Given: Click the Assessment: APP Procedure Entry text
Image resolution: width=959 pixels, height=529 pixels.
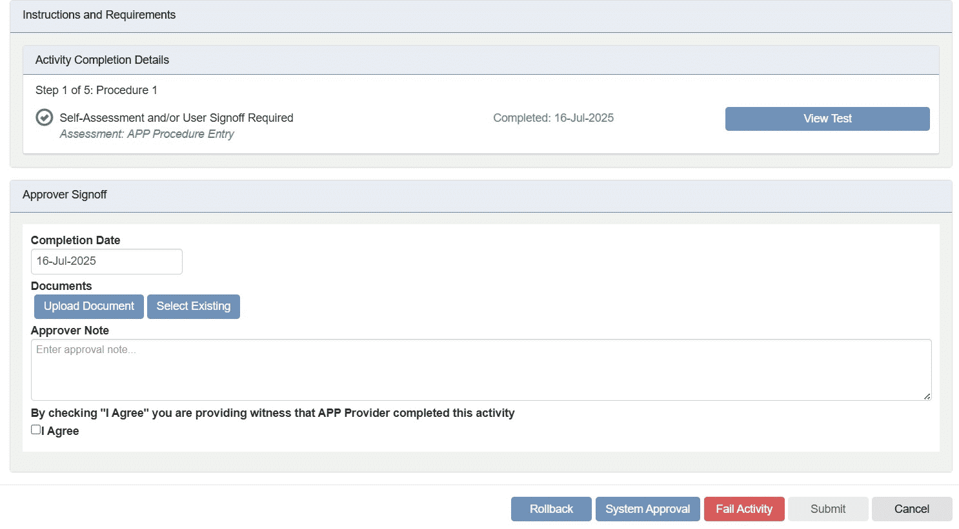Looking at the screenshot, I should pos(146,134).
